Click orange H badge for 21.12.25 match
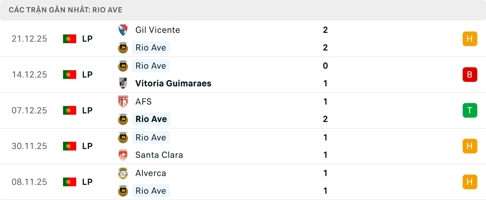The image size is (486, 200). tap(470, 39)
